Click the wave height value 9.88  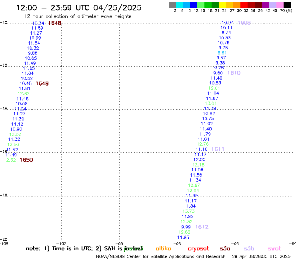click(x=33, y=53)
